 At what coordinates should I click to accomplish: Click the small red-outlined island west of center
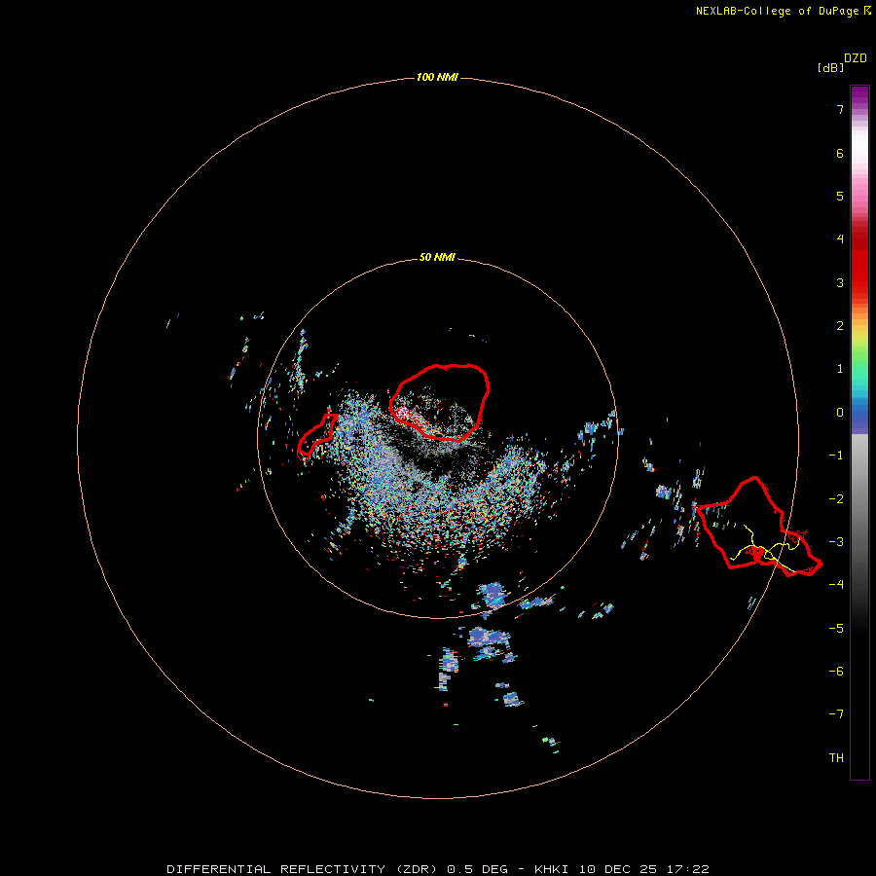coord(317,436)
